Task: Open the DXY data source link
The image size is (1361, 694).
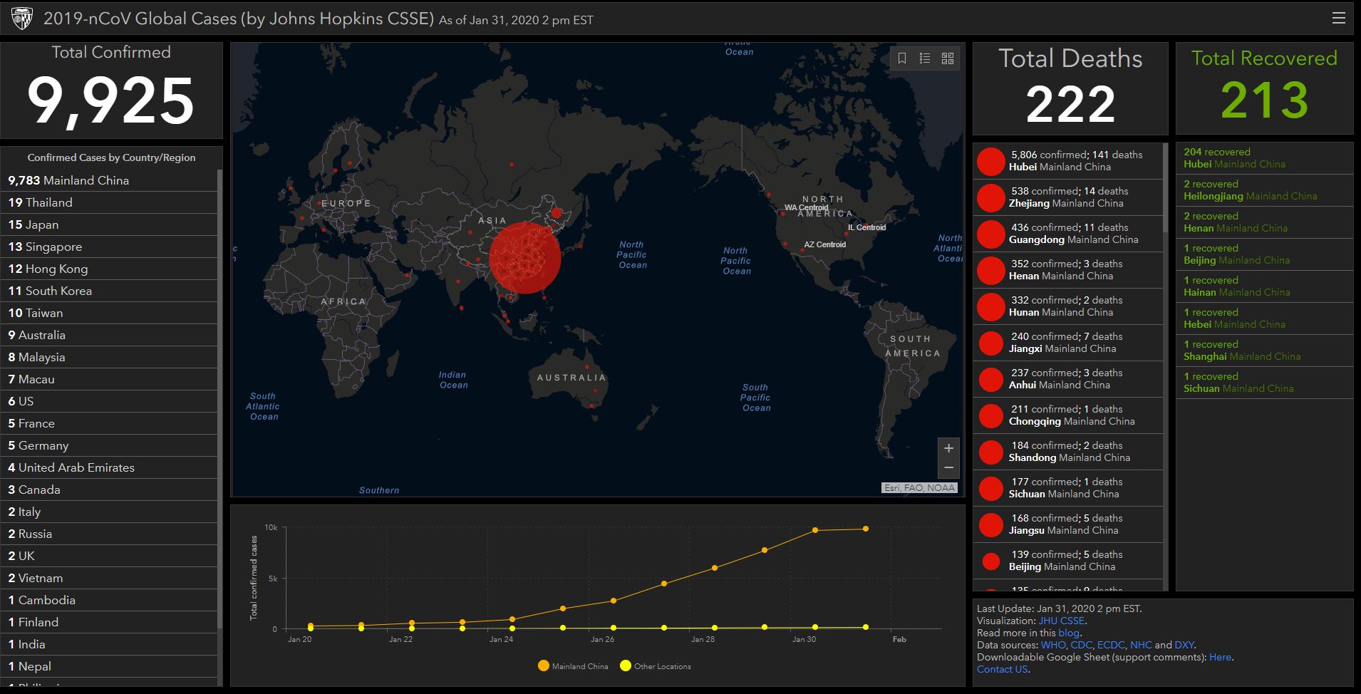Action: [x=1184, y=645]
